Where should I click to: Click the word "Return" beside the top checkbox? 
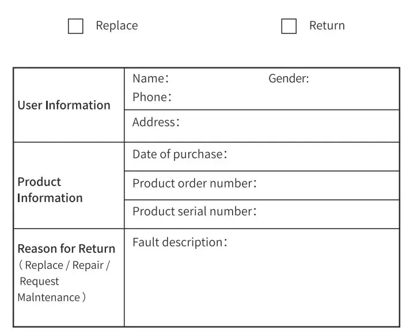pyautogui.click(x=327, y=26)
